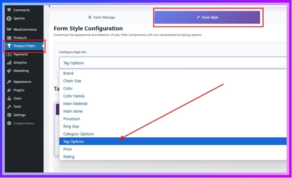Select Main Material option

(x=173, y=104)
